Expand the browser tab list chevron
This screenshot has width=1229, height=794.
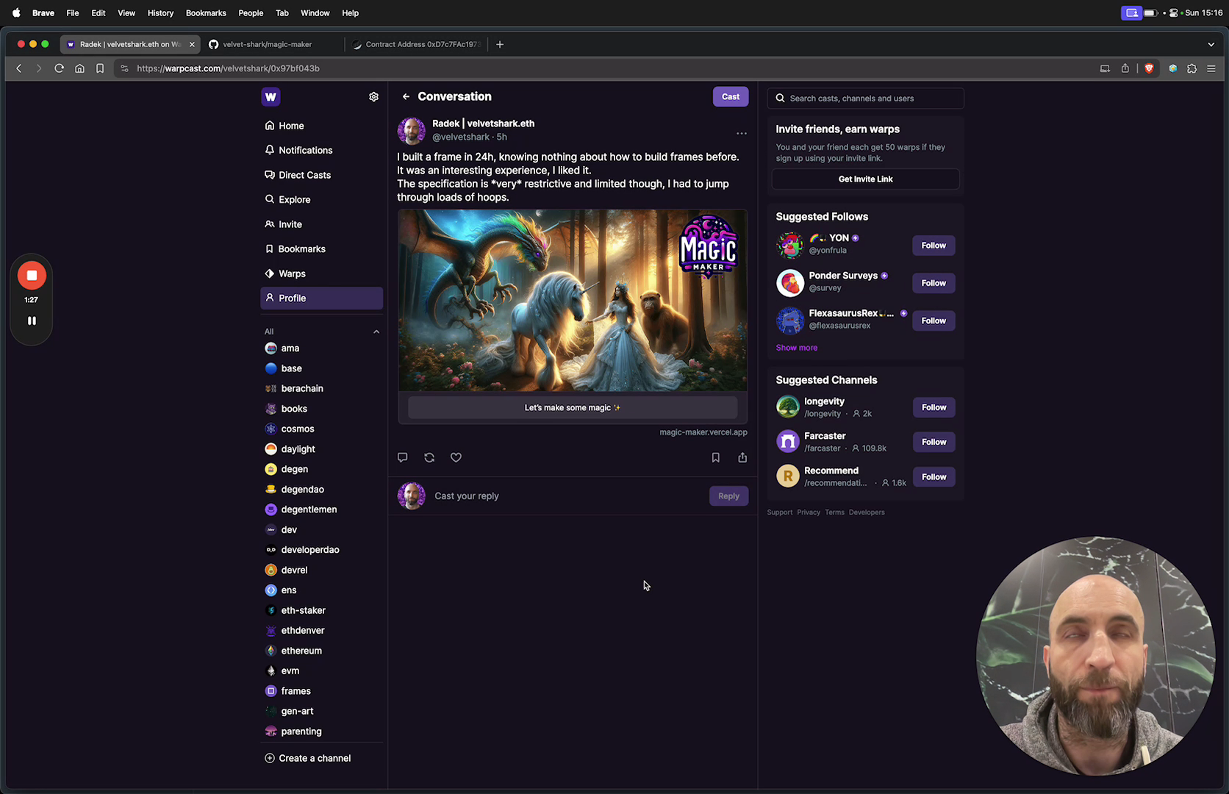coord(1211,44)
